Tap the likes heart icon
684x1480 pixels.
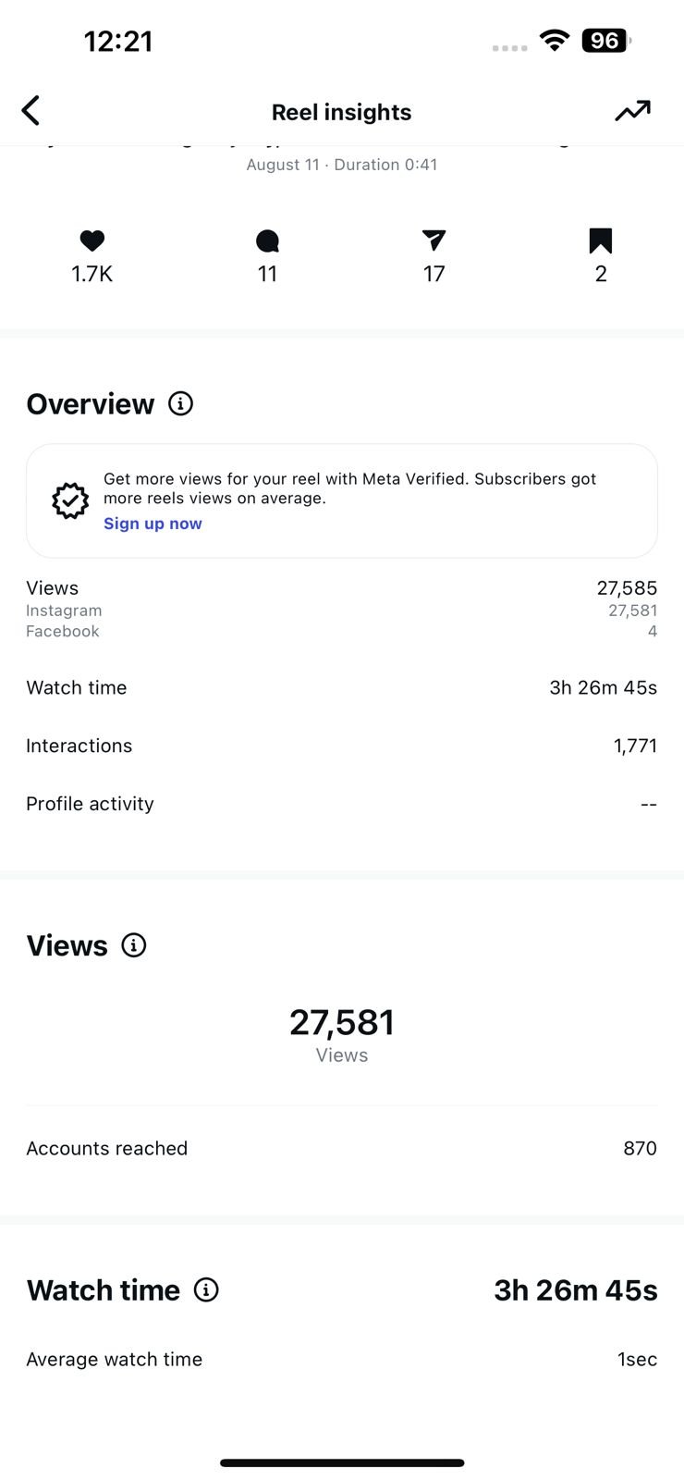92,241
